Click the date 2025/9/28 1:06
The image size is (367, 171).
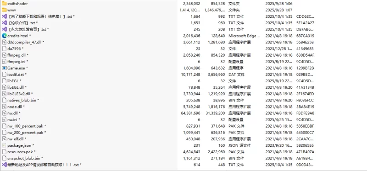click(279, 4)
